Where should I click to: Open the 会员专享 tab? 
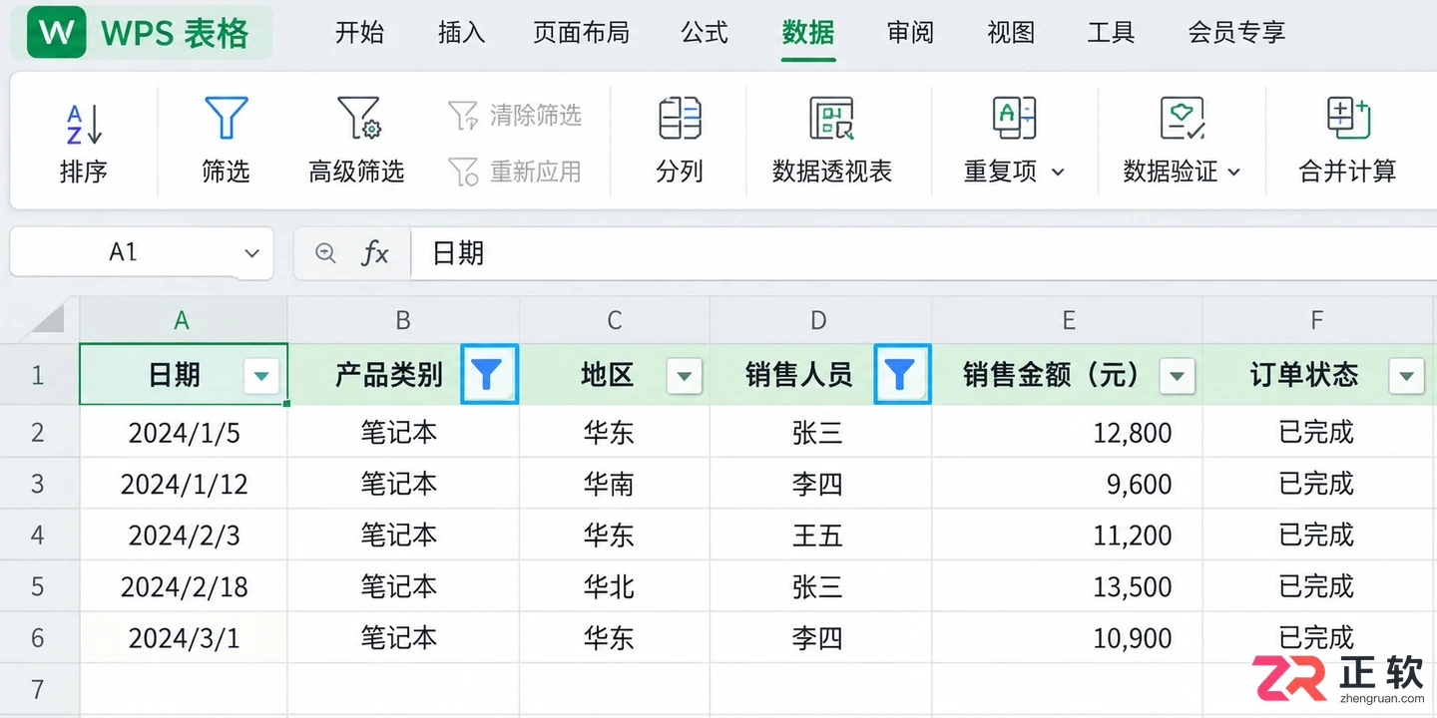[1236, 32]
